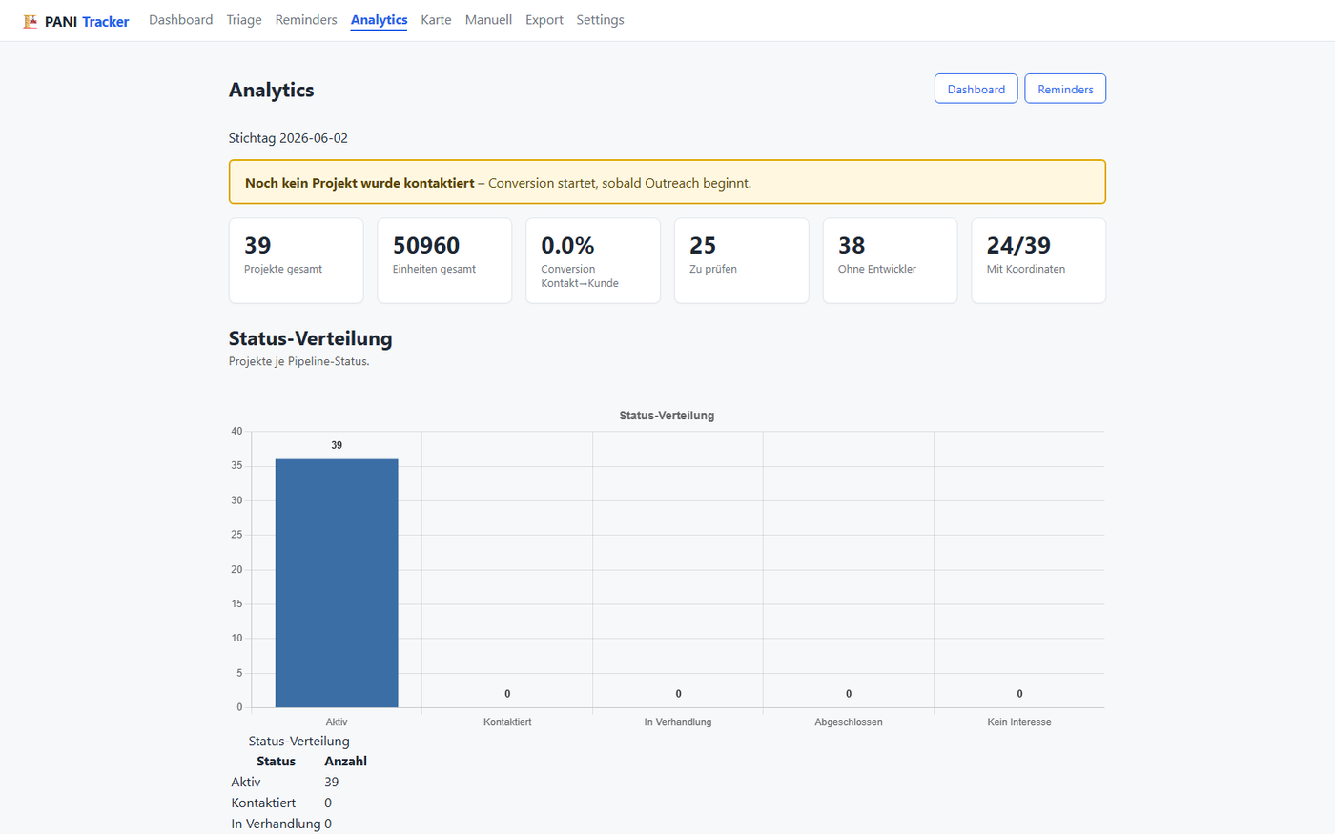Select the '50960 Einheiten gesamt' card

(444, 260)
